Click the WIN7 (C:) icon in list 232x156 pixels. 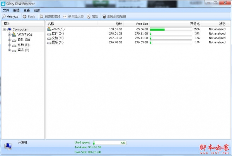coord(49,29)
